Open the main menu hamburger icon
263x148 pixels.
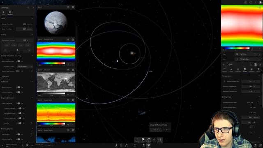(x=2, y=2)
